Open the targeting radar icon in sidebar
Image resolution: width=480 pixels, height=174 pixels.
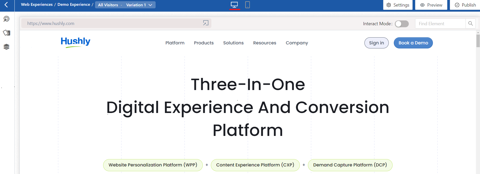[7, 19]
